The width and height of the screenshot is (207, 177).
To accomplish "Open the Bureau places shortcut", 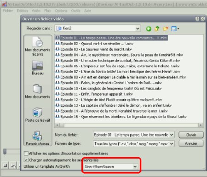I will click(38, 68).
